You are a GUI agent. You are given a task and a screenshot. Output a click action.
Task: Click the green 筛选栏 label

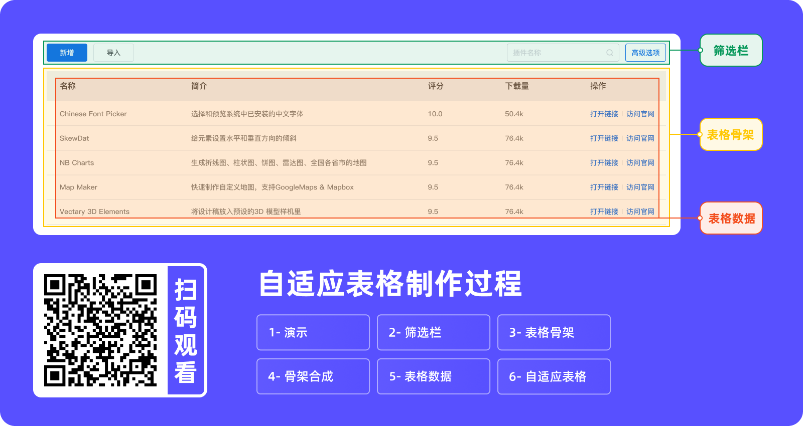pos(731,50)
